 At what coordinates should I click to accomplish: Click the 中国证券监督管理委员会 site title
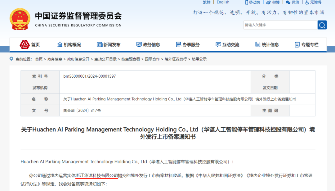(78, 16)
